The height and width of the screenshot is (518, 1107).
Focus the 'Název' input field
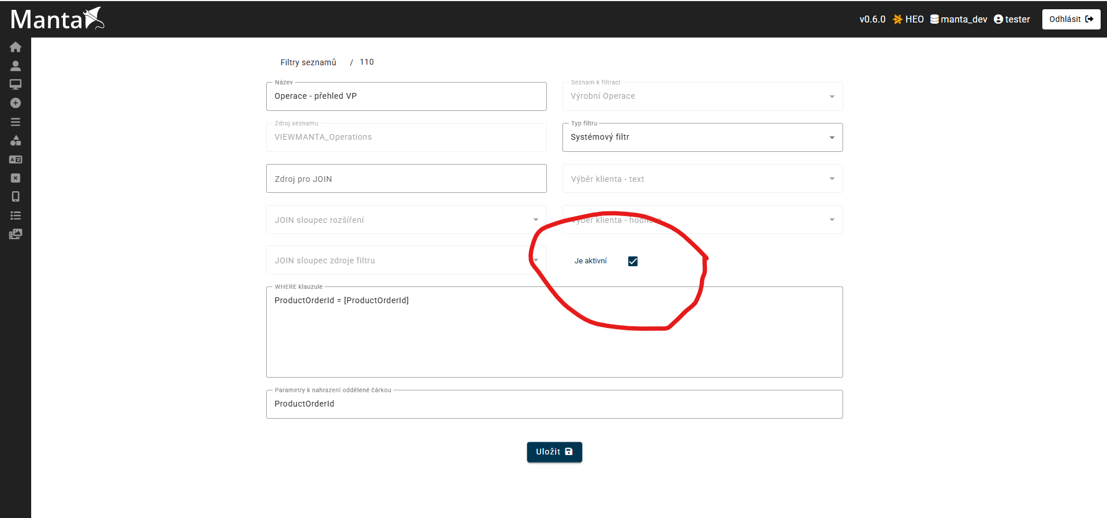[x=405, y=96]
